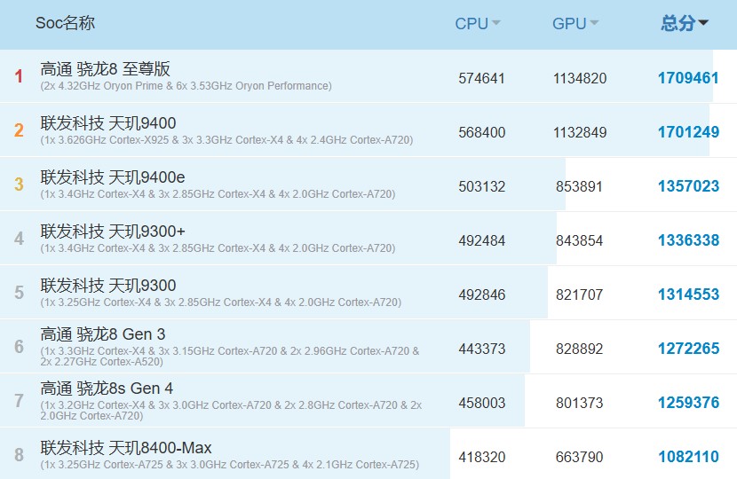Screen dimensions: 737x479
Task: Select 骁龙8s Gen 4 core spec line
Action: click(x=231, y=411)
